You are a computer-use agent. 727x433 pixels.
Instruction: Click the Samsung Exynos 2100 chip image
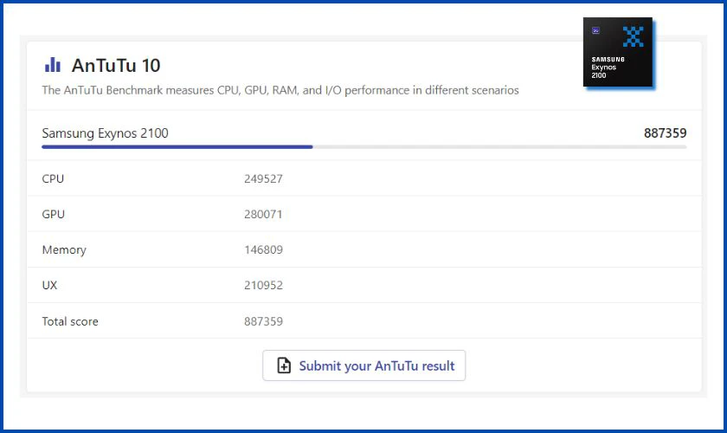tap(619, 53)
